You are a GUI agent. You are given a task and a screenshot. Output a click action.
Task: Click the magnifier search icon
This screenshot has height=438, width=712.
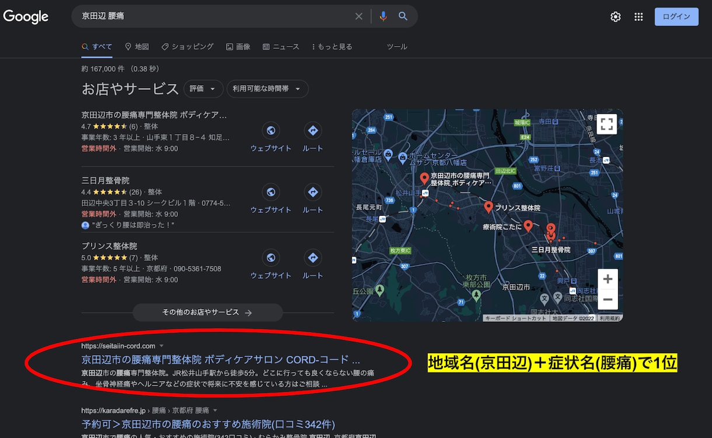[x=403, y=16]
